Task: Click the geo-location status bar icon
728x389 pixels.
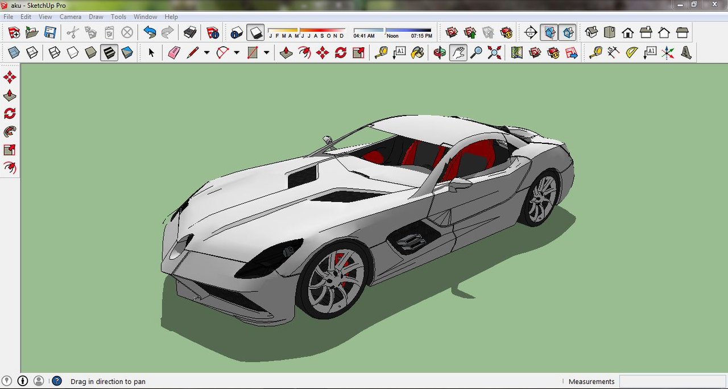Action: 7,381
